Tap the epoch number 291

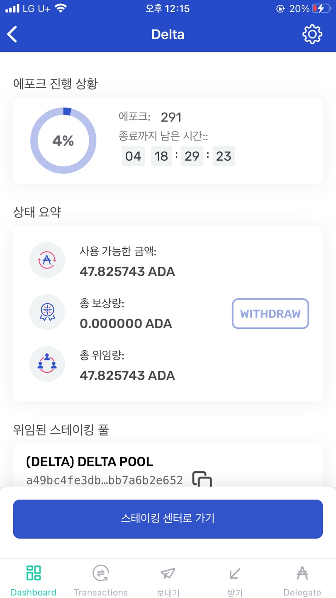click(x=171, y=117)
